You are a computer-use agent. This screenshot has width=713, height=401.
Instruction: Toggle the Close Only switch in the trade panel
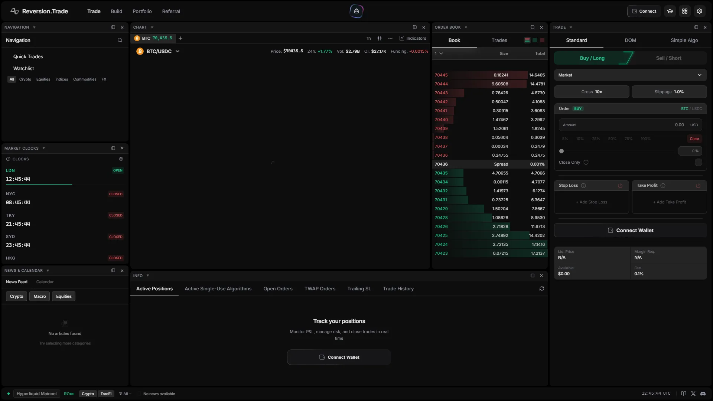(698, 162)
